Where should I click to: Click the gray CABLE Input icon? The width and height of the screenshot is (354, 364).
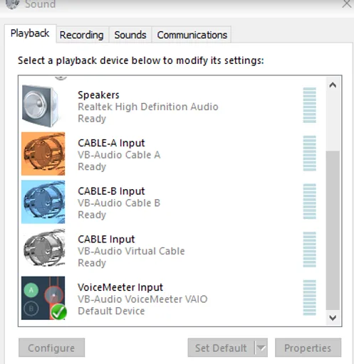43,247
